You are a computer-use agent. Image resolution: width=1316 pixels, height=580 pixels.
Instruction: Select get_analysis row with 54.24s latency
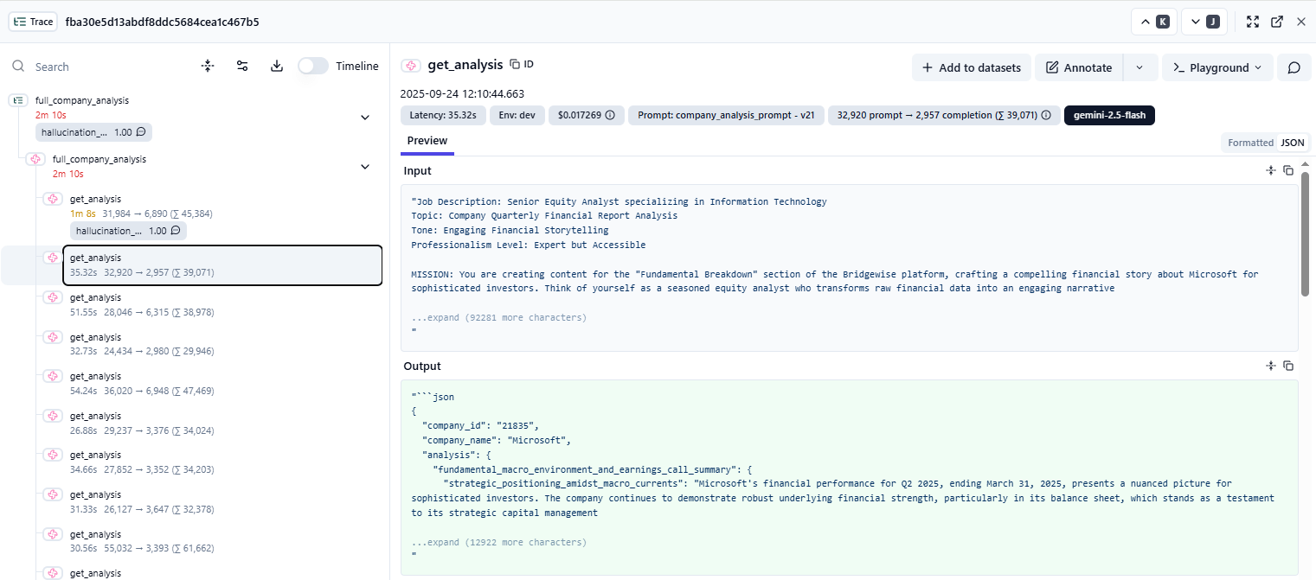click(x=222, y=383)
